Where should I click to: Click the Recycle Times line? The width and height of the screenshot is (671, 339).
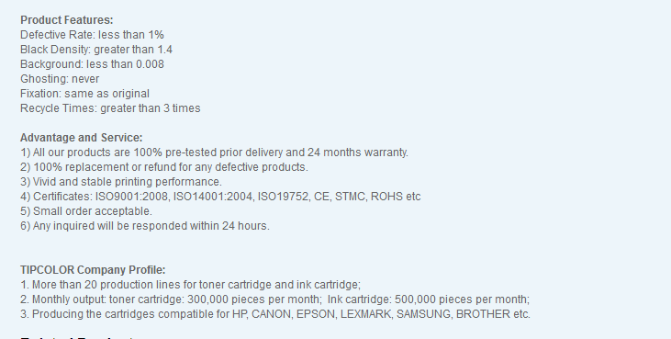point(110,108)
